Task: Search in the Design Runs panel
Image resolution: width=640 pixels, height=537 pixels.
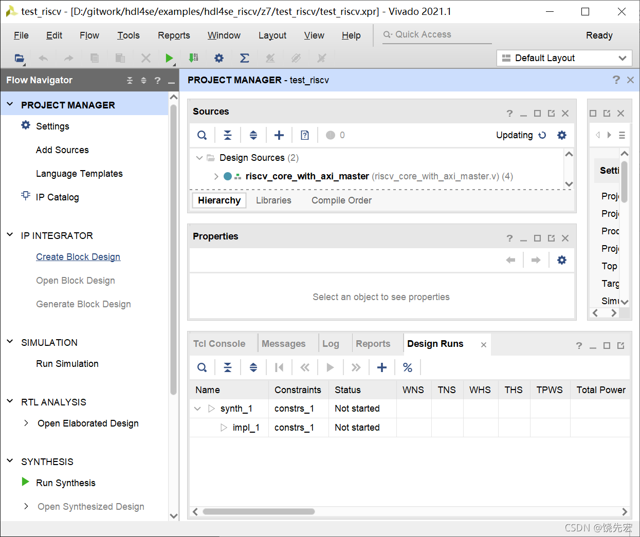Action: pyautogui.click(x=202, y=367)
